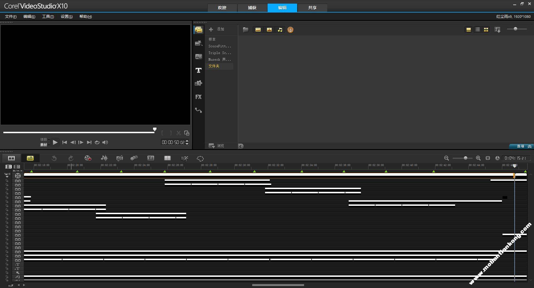Select Project playback mode (项目)

[44, 139]
